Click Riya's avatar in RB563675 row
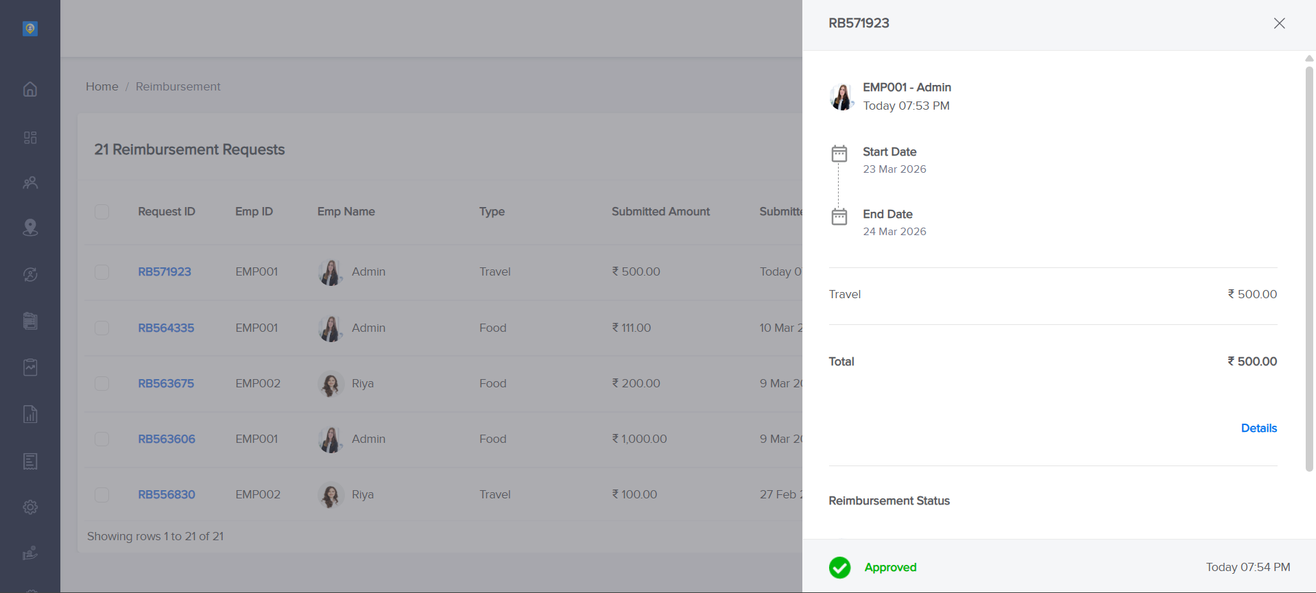 (x=331, y=384)
